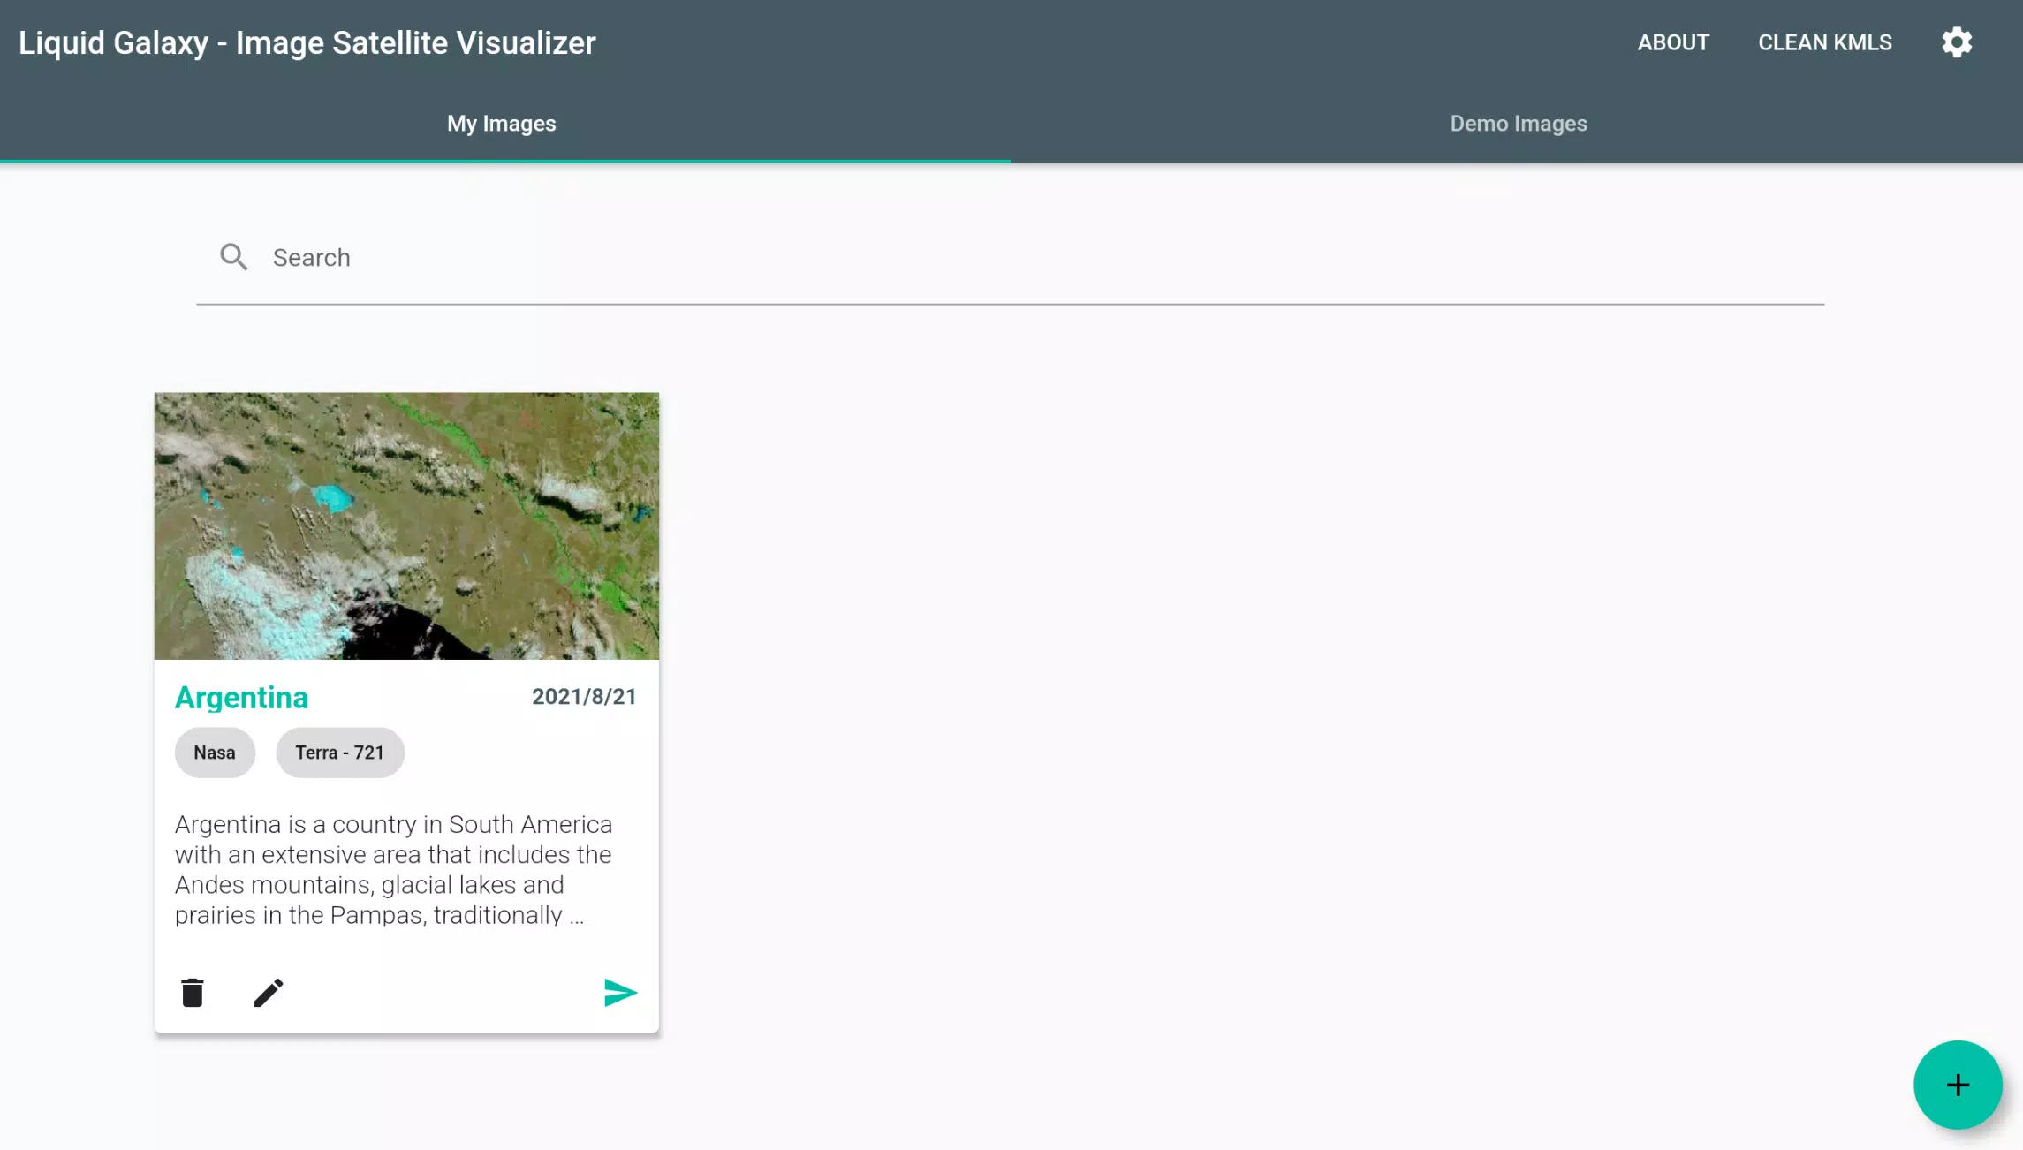Click the Argentina description paragraph
Viewport: 2023px width, 1150px height.
[394, 870]
